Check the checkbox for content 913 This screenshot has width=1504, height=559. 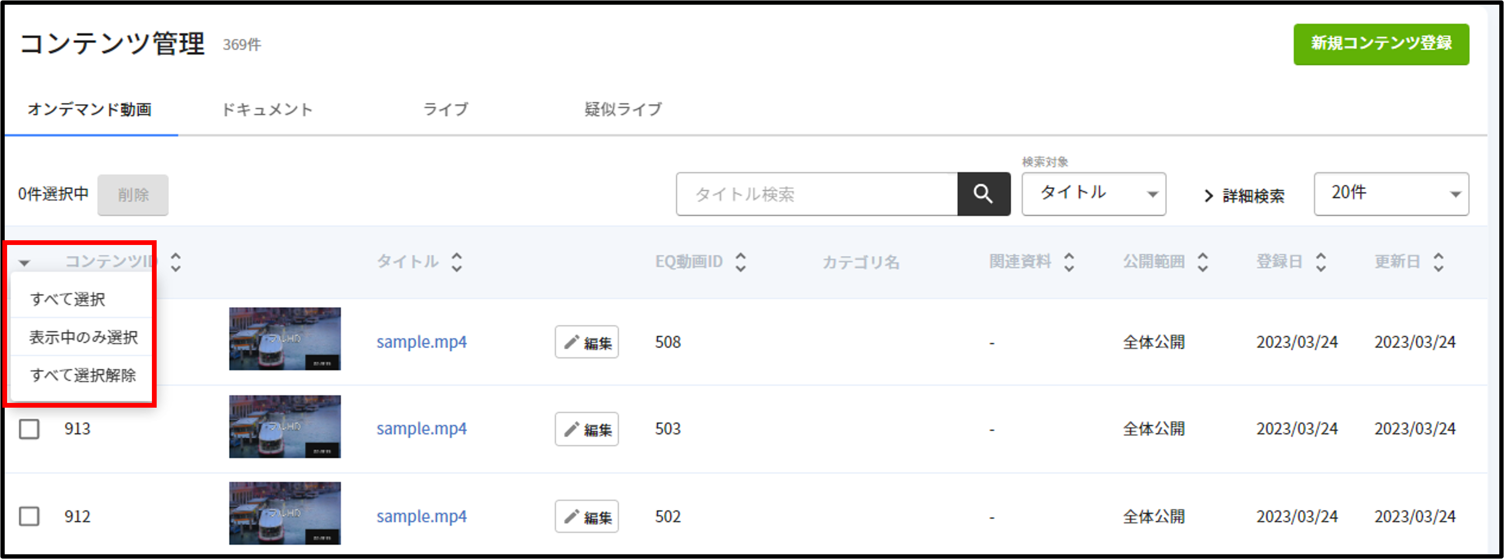(x=29, y=429)
